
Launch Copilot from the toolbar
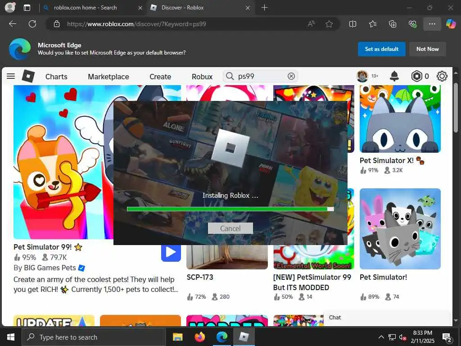pos(451,24)
